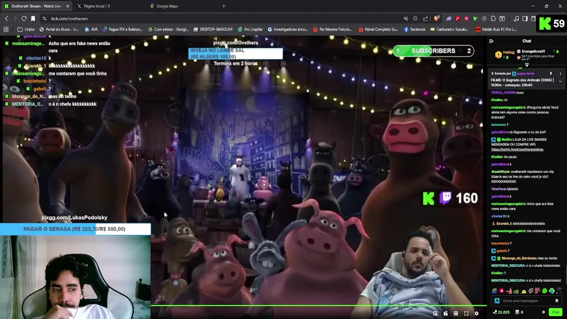The height and width of the screenshot is (319, 567).
Task: Open the pink circular extension icon
Action: click(x=466, y=19)
